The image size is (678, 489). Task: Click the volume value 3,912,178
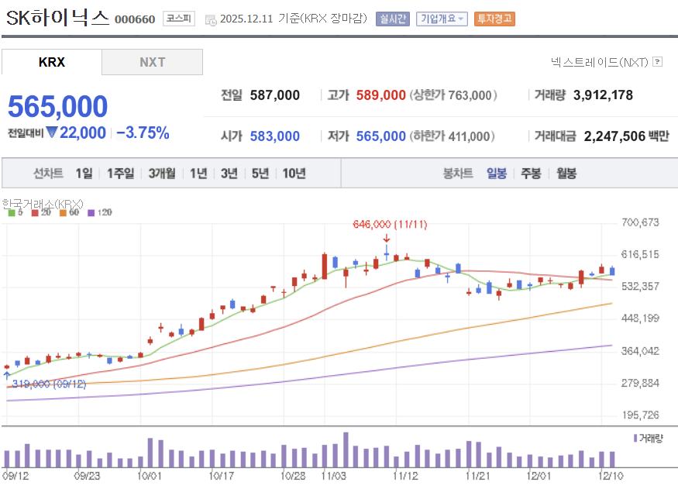(603, 95)
